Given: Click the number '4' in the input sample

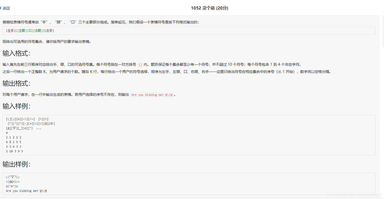Looking at the screenshot, I should point(7,133).
